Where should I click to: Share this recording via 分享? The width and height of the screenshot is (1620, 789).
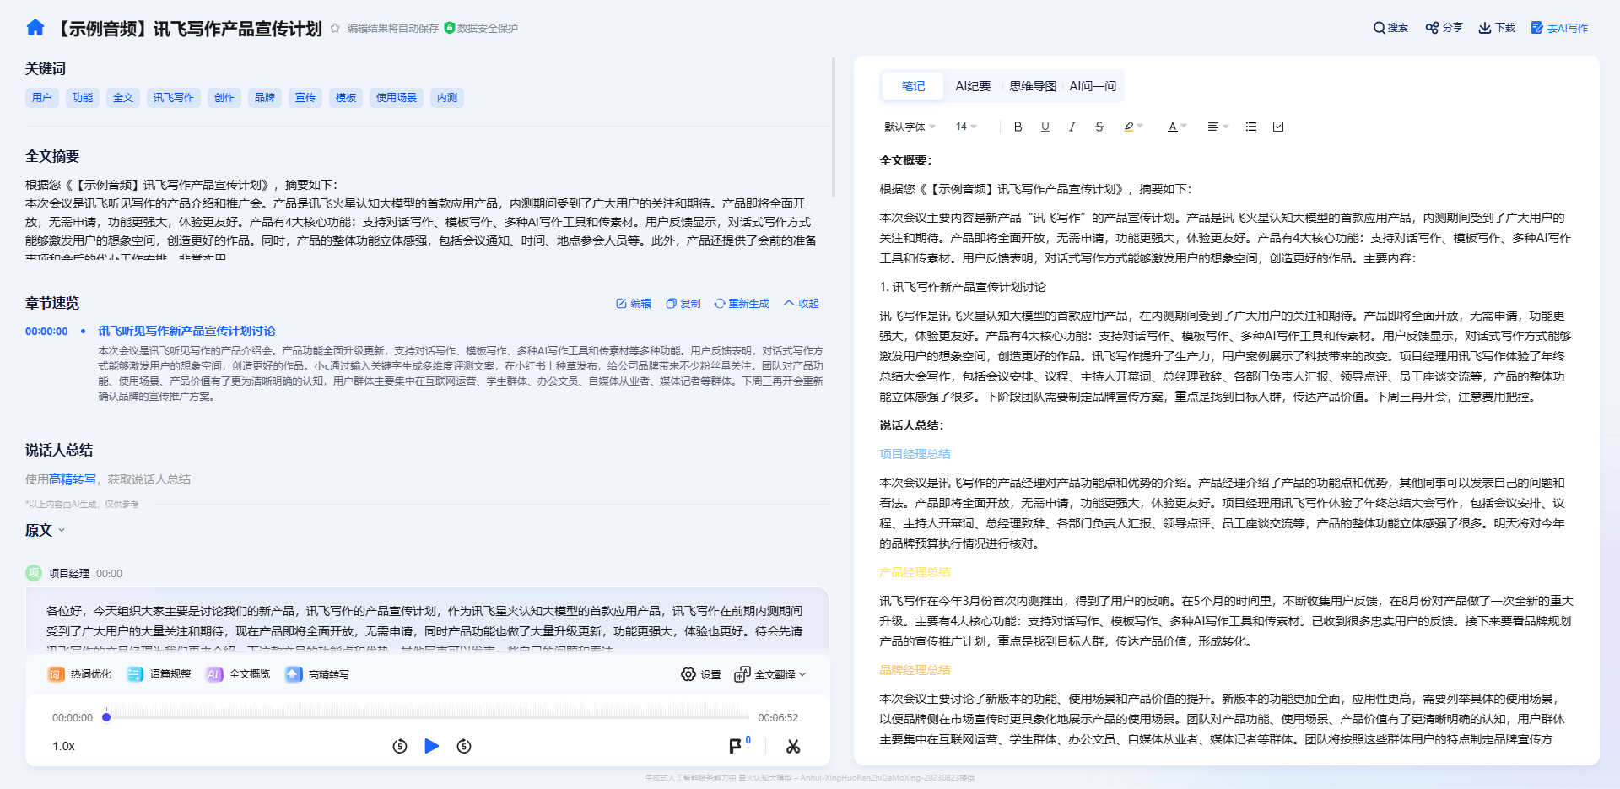(x=1444, y=28)
